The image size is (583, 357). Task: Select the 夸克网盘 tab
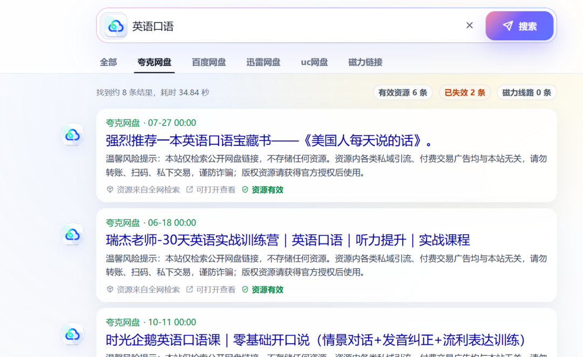[x=154, y=62]
